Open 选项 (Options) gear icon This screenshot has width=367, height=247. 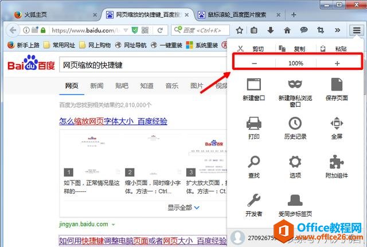pos(295,162)
